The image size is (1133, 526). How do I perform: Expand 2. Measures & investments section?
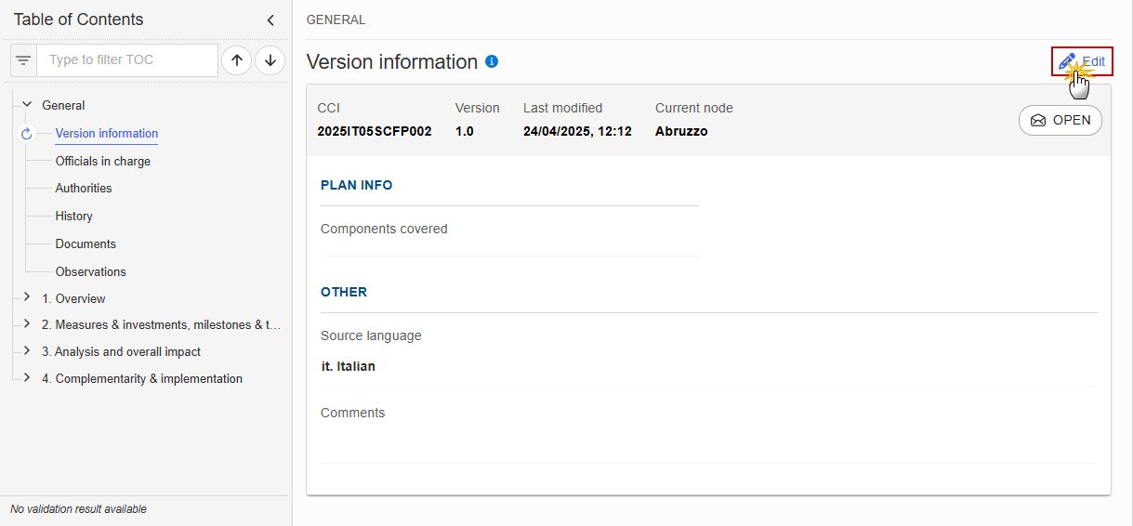click(x=27, y=324)
